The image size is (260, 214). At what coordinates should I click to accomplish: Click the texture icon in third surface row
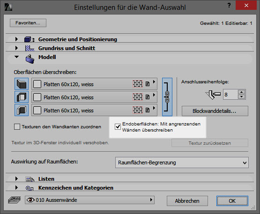148,110
